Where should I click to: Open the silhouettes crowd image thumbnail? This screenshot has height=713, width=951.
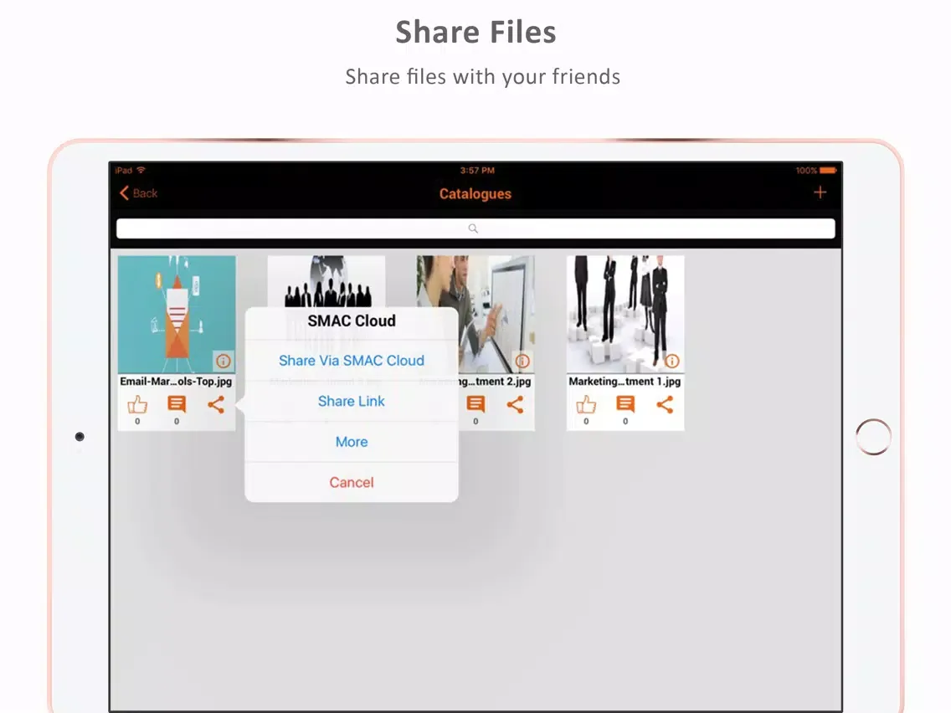point(326,281)
